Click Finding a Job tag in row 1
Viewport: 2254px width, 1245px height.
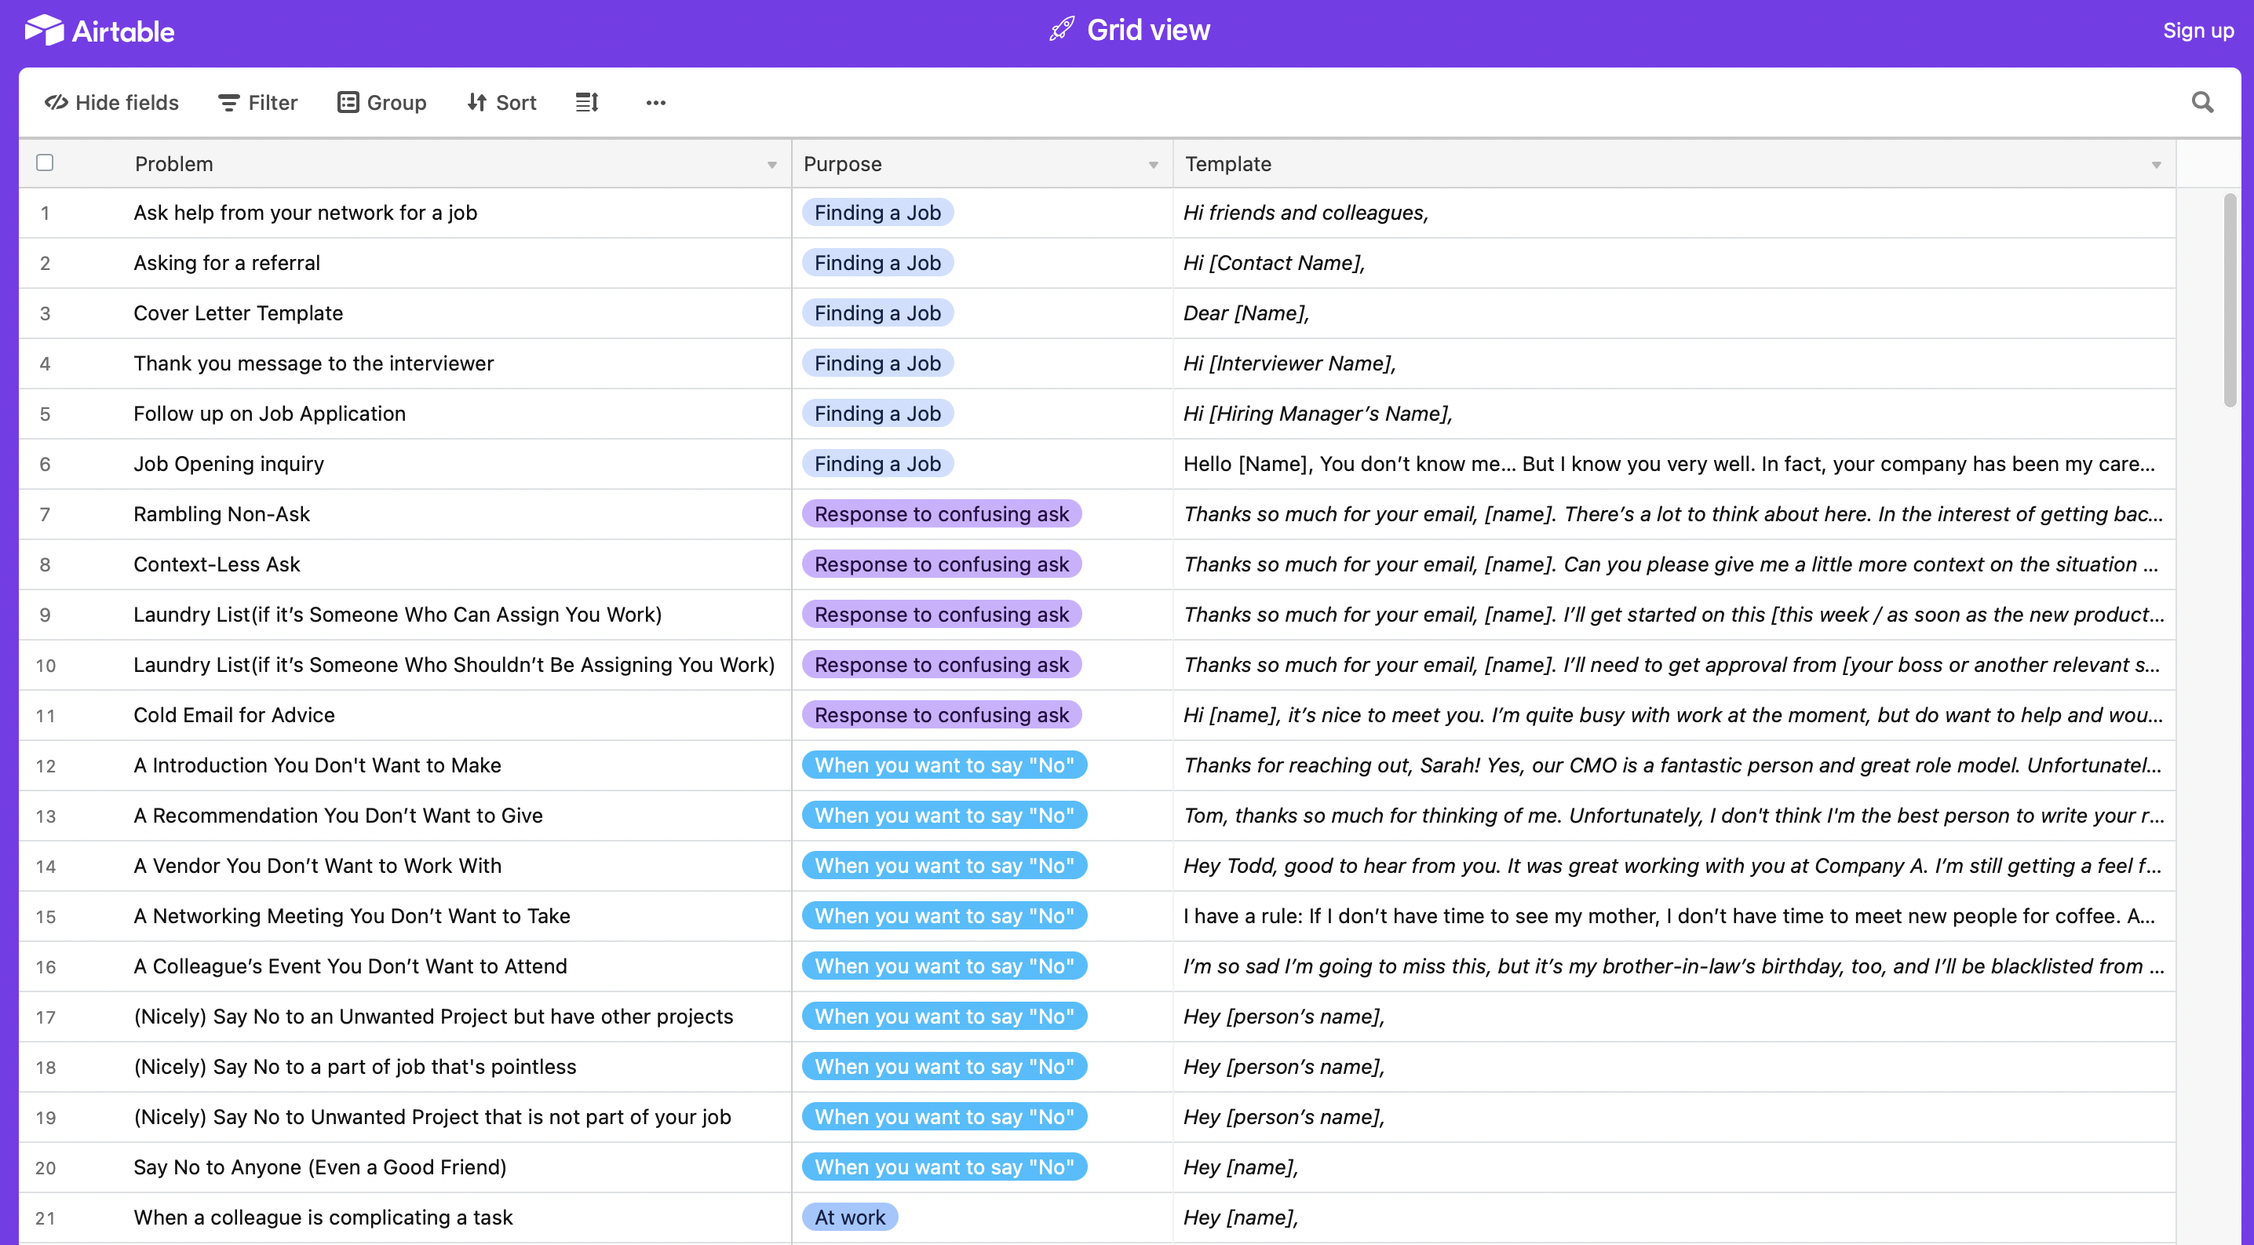point(877,213)
